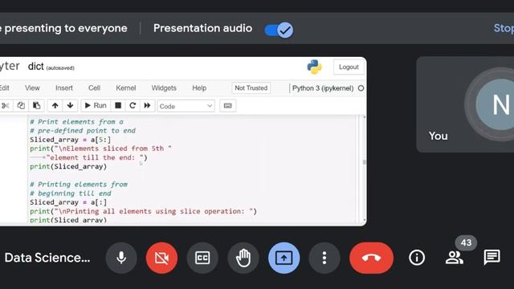Click the comment '# Printing elements from'
514x289 pixels.
(79, 184)
